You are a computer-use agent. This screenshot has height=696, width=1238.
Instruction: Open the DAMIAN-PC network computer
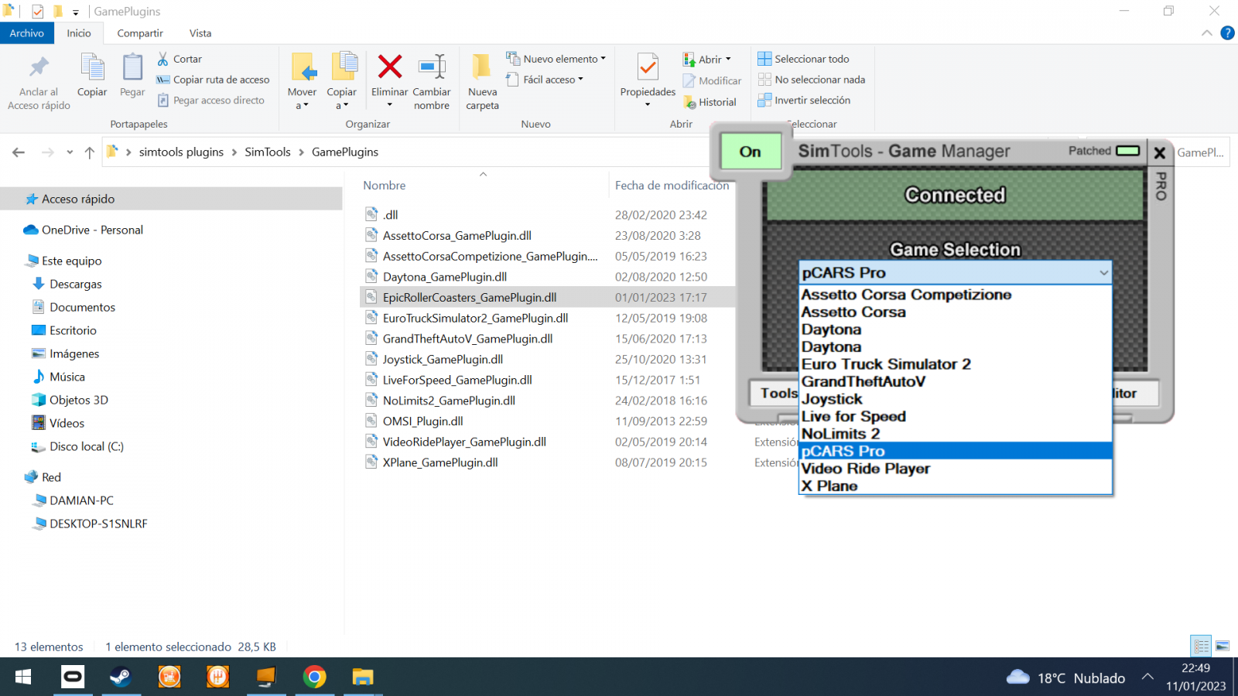click(x=81, y=500)
